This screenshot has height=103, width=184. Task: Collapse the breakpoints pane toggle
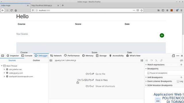pyautogui.click(x=142, y=60)
